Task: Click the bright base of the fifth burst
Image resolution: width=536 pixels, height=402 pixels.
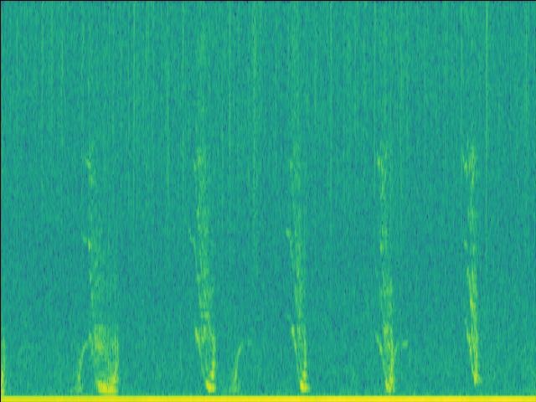Action: pyautogui.click(x=477, y=377)
